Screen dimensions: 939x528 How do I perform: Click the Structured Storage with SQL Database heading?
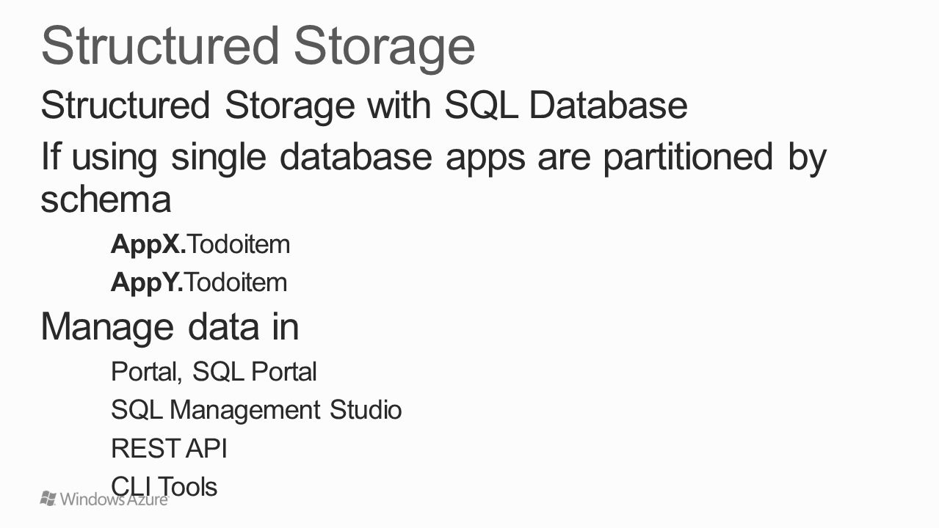[364, 106]
